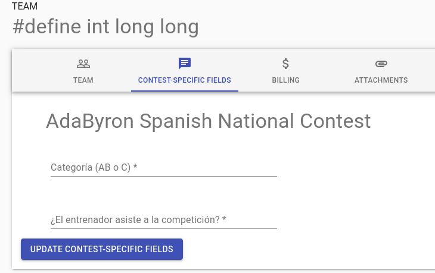Click the blue active-tab indicator bar
Viewport: 435px width, 273px height.
point(185,91)
